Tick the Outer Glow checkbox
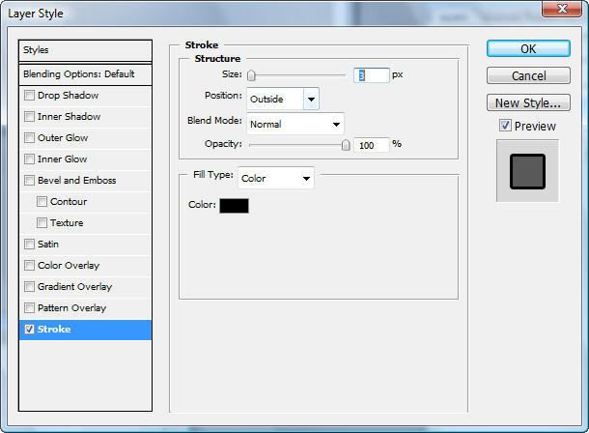The image size is (589, 433). tap(29, 137)
